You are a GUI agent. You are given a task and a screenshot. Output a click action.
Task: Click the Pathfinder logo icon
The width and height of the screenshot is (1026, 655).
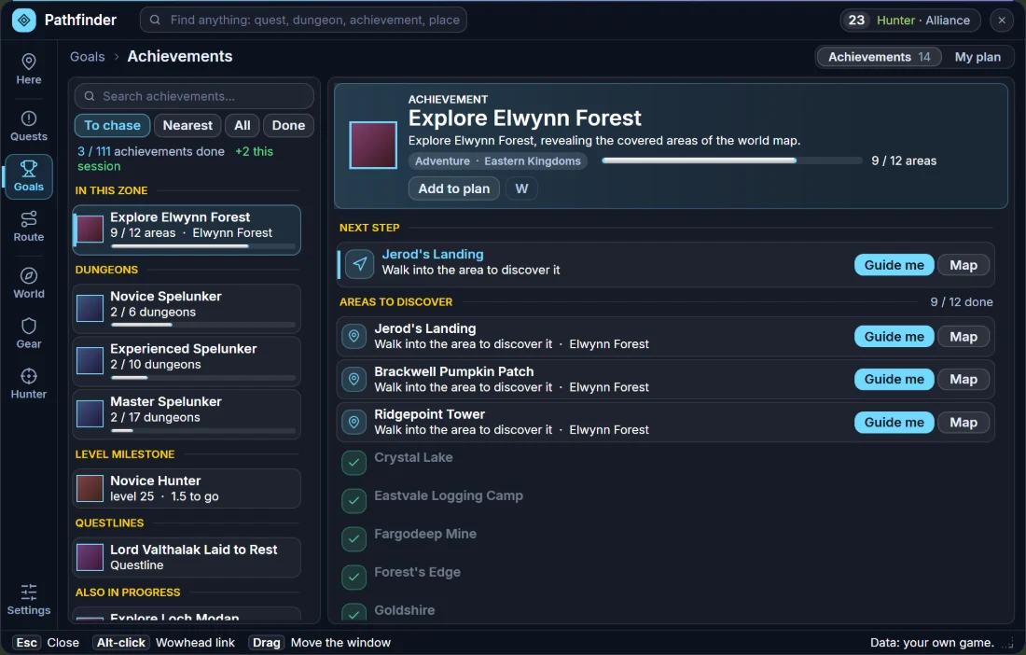(24, 21)
